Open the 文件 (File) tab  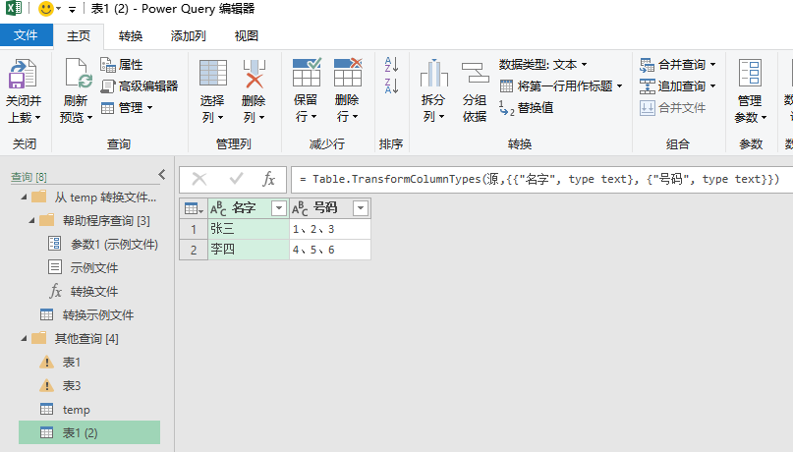[26, 35]
